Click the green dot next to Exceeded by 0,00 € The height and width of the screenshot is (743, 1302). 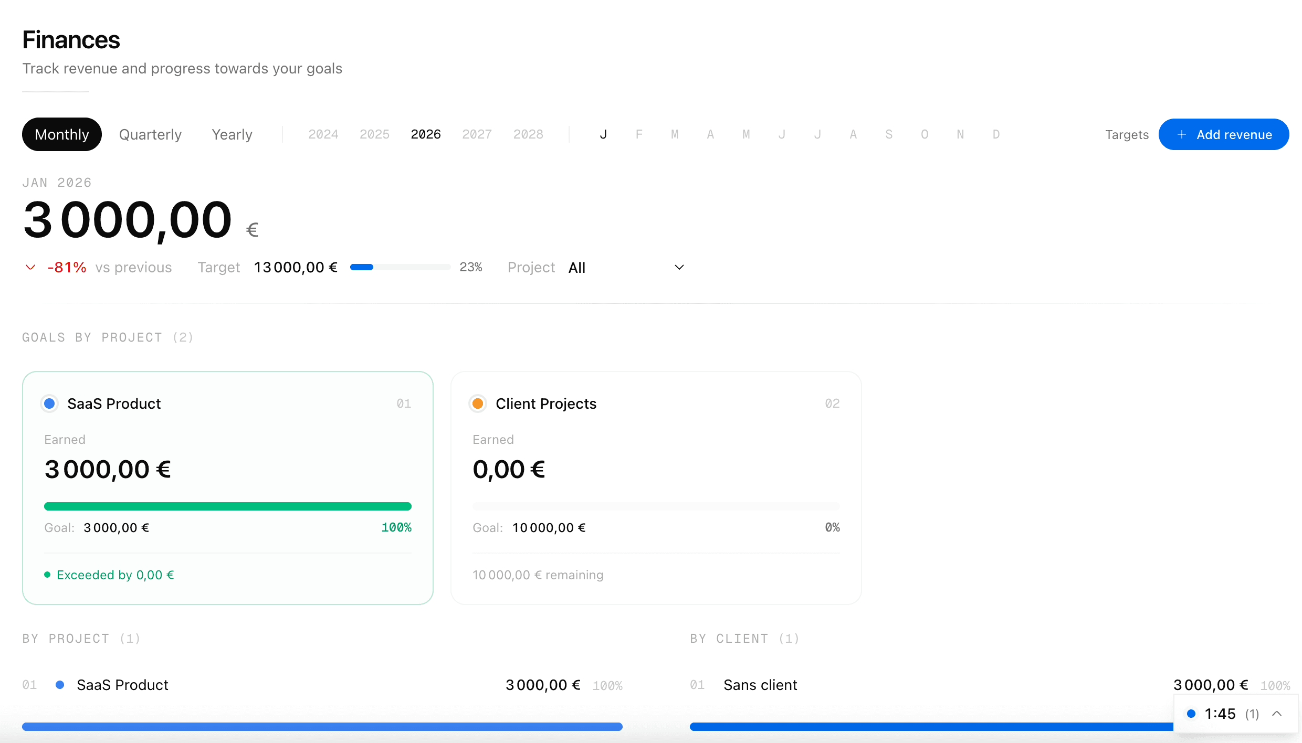(47, 575)
